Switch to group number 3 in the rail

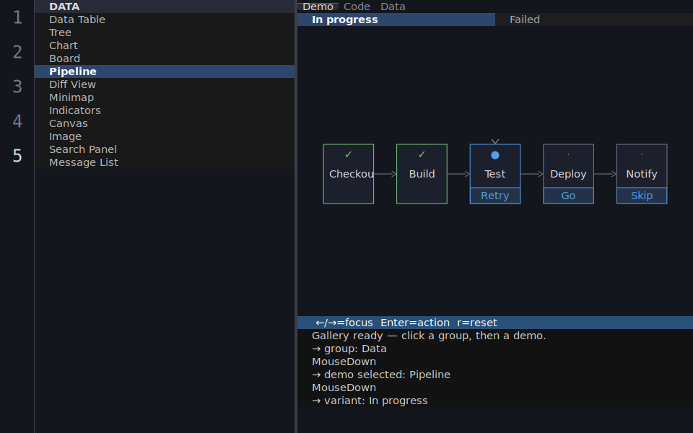[17, 87]
